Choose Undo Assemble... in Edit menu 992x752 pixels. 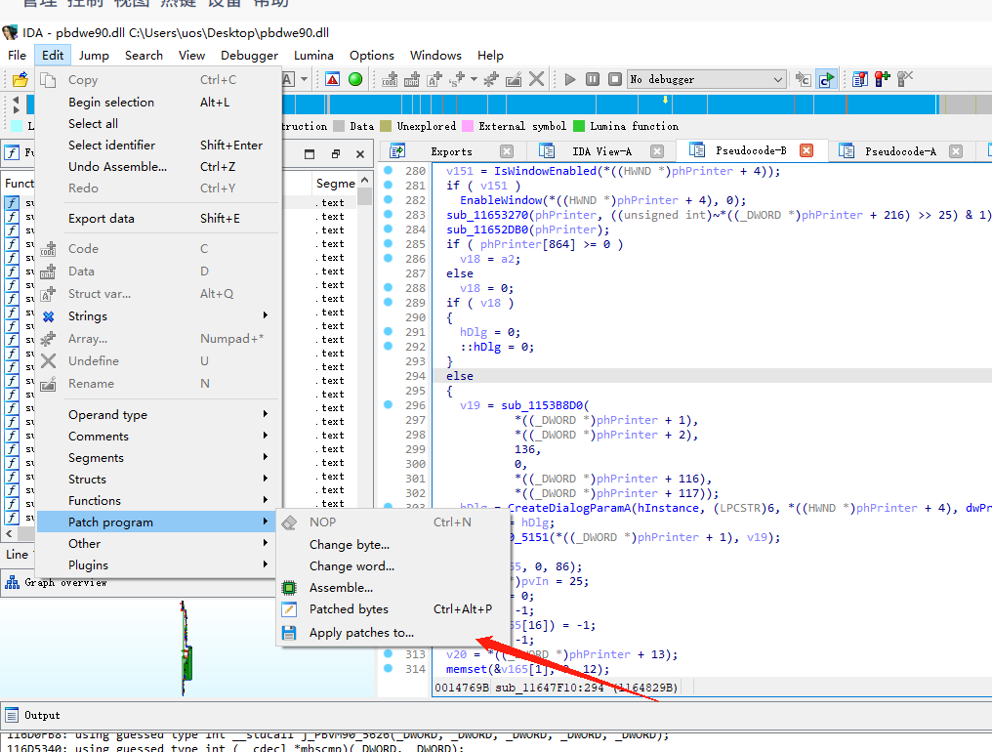[158, 166]
